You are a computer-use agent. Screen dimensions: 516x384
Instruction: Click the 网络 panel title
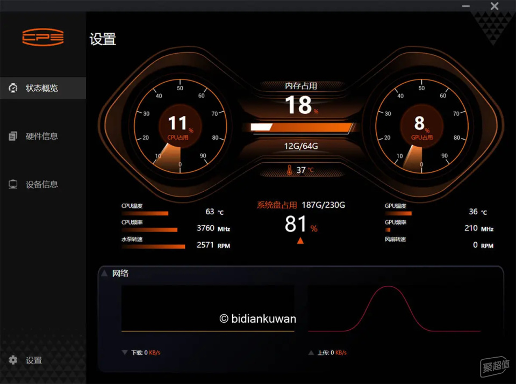(x=120, y=273)
